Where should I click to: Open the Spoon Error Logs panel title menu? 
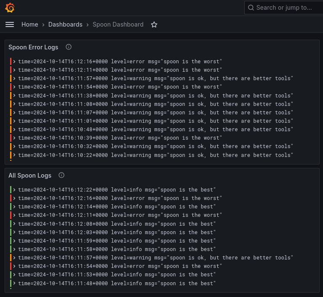pyautogui.click(x=33, y=47)
